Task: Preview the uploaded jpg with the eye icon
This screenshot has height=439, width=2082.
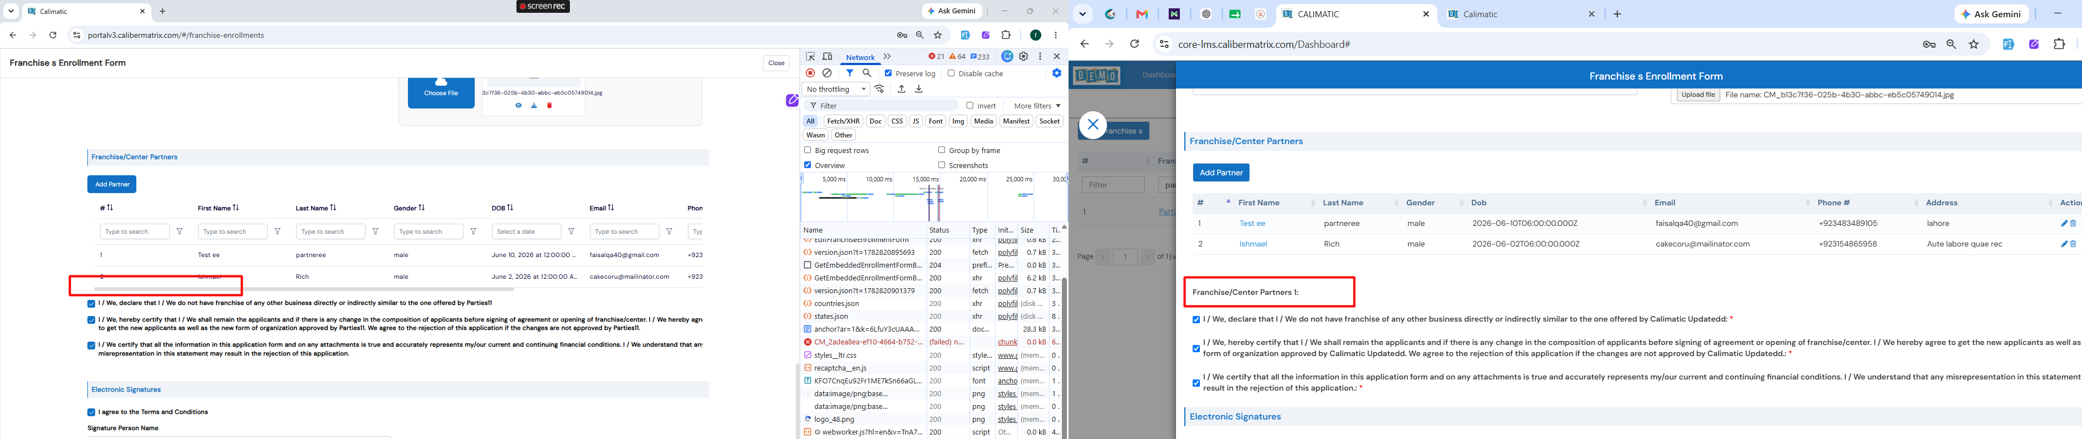Action: point(518,105)
